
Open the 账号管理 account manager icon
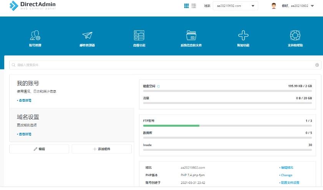35,36
